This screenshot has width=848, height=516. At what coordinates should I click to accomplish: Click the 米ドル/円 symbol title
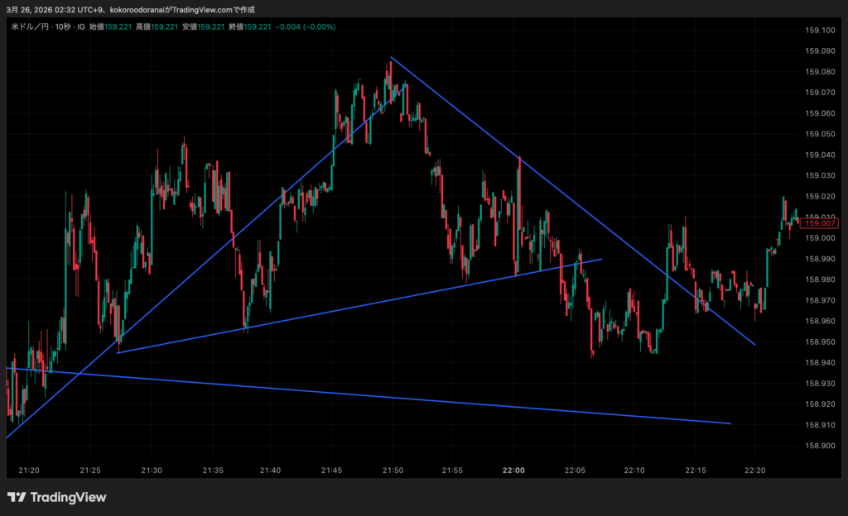(x=28, y=27)
